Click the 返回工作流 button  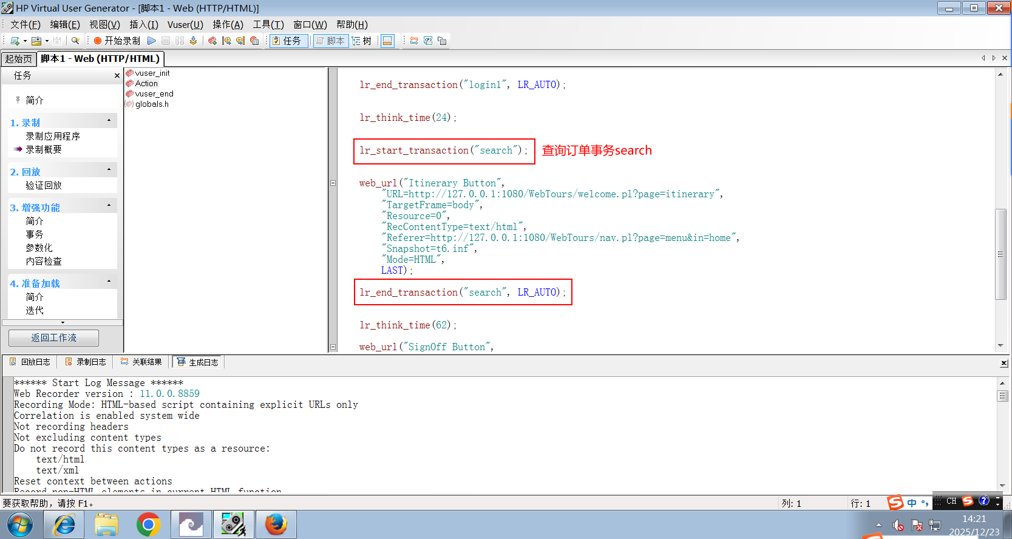[x=53, y=338]
